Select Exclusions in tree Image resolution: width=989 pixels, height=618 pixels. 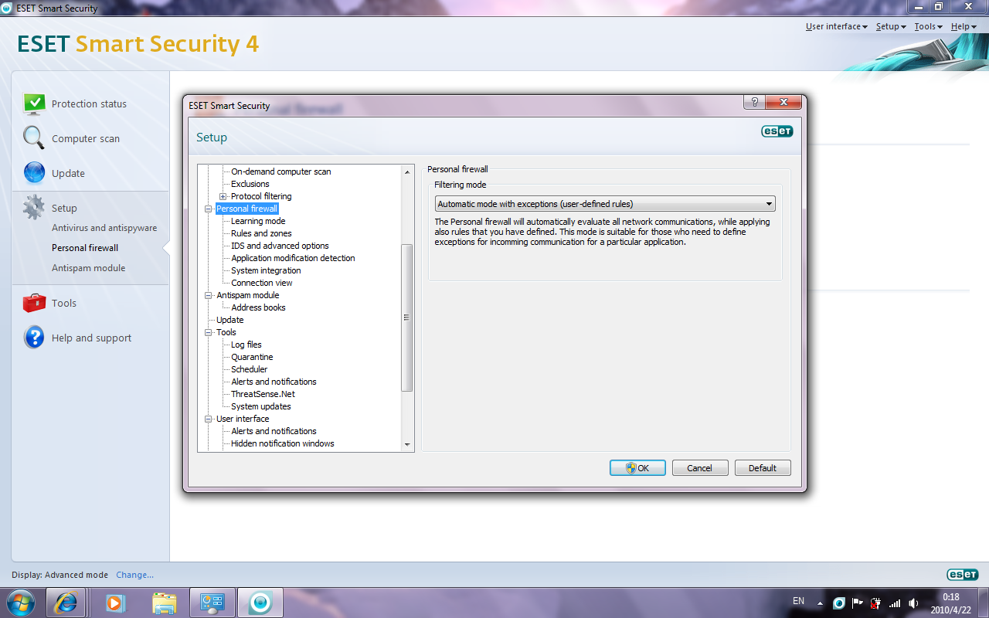(x=250, y=184)
